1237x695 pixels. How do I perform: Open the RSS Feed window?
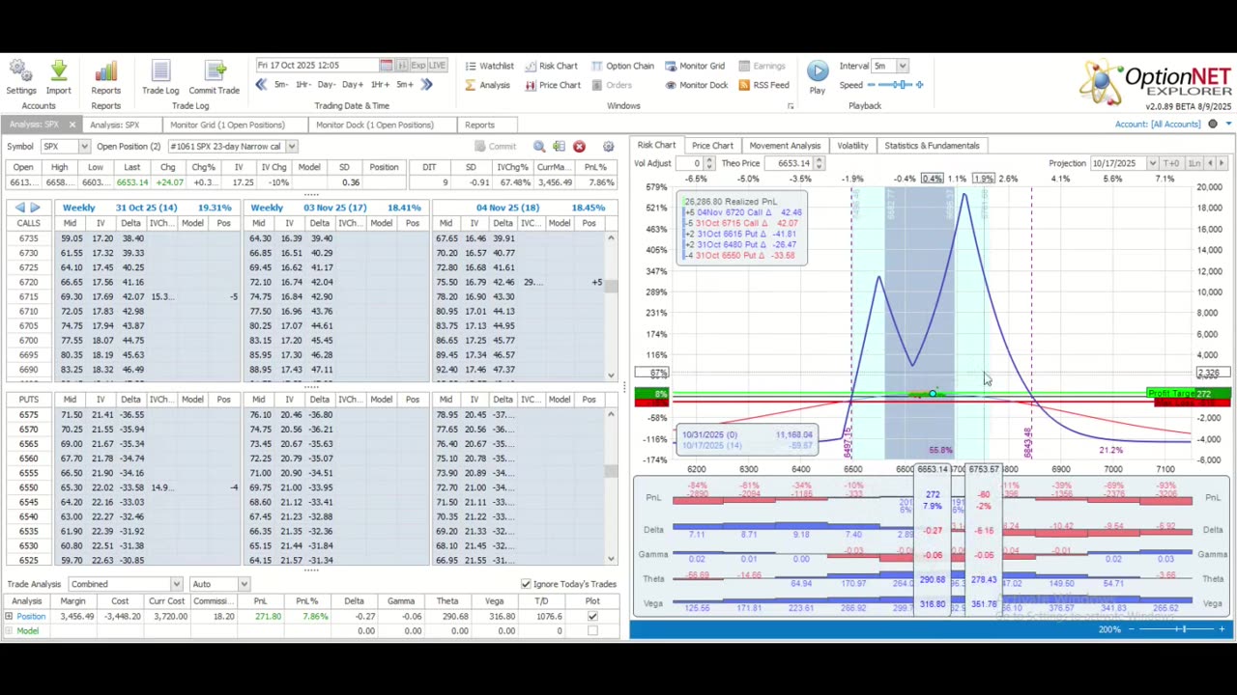[763, 85]
